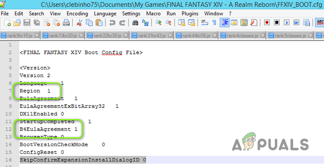The image size is (324, 167).
Task: Open the Edit menu
Action: click(x=19, y=14)
